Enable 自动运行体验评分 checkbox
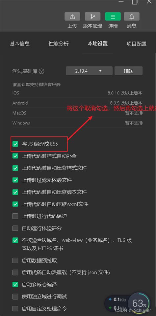The height and width of the screenshot is (316, 156). click(15, 228)
